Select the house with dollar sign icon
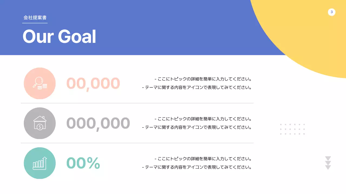The image size is (346, 194). [x=40, y=123]
